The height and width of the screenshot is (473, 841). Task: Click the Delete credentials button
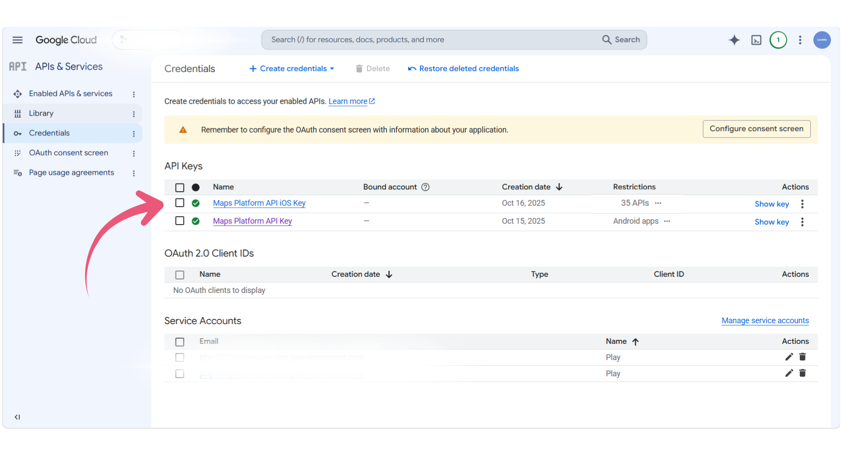tap(372, 68)
